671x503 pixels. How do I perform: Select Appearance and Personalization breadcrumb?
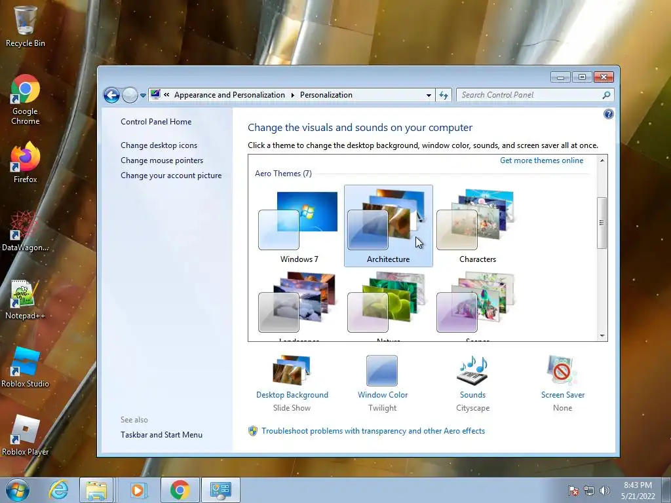tap(229, 95)
